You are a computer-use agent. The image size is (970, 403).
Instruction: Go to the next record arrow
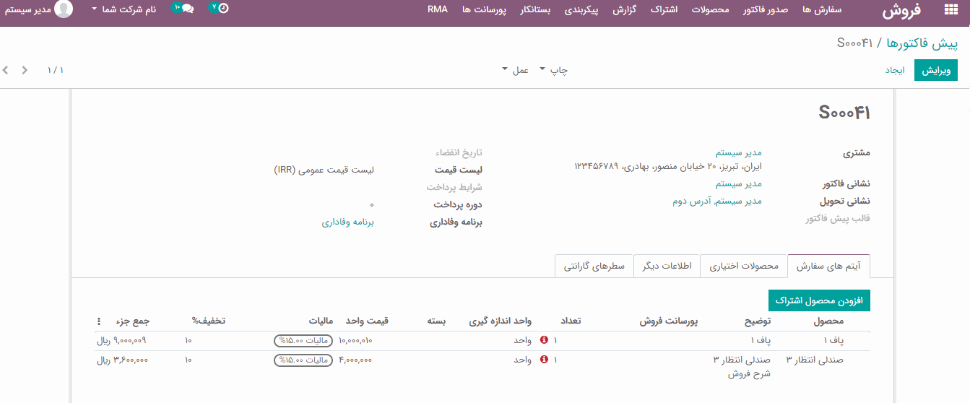point(25,70)
